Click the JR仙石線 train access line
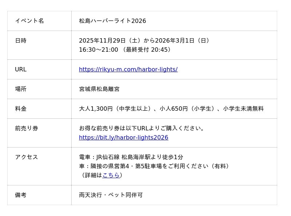 coord(131,157)
